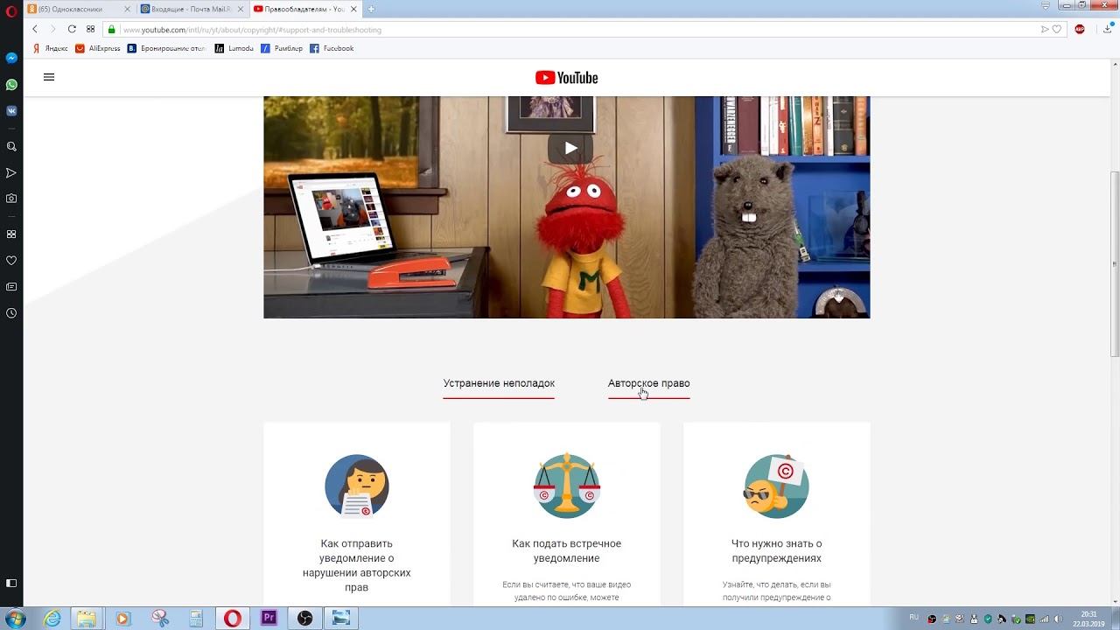Switch to the Входящие - Почта Mail.Ru tab

[x=192, y=9]
